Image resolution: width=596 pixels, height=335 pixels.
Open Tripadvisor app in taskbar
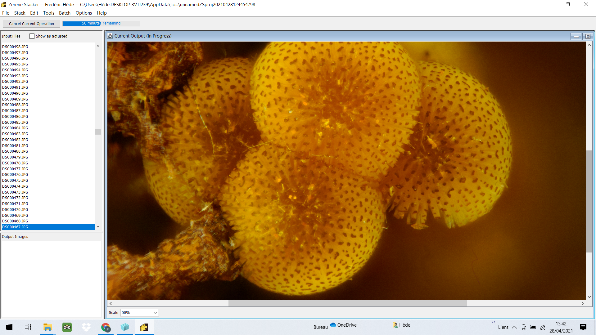pos(67,327)
